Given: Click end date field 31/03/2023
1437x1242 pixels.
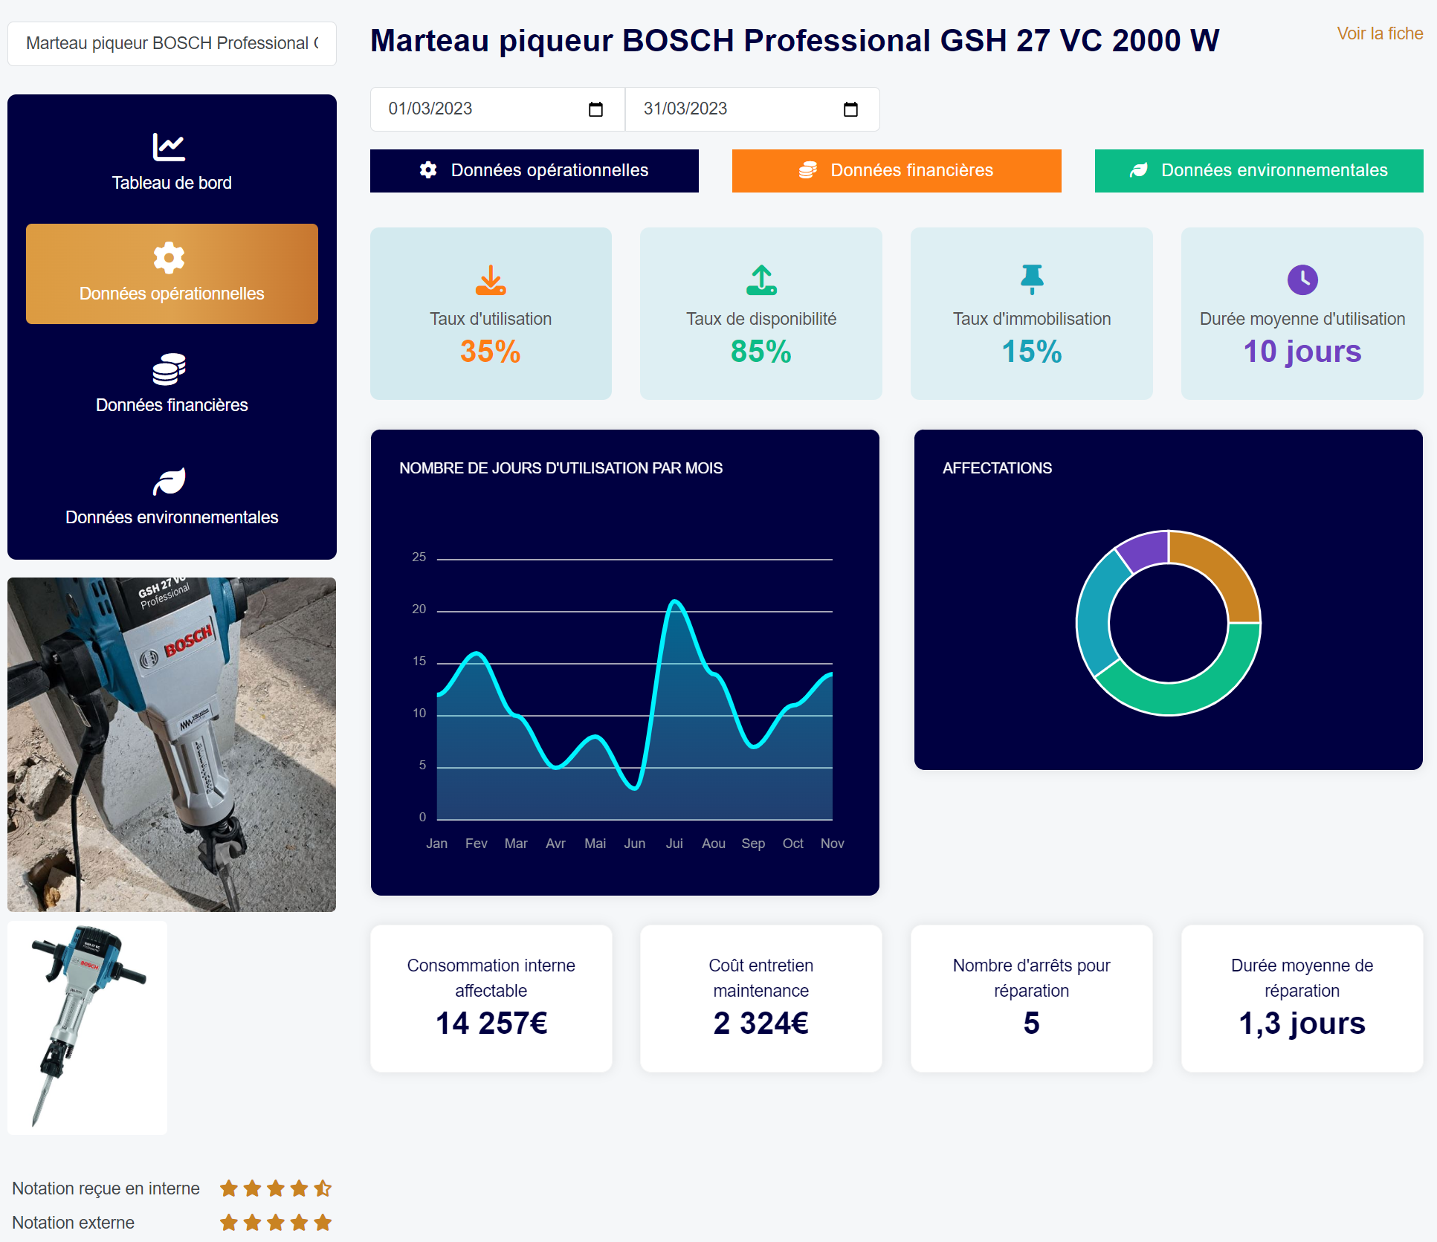Looking at the screenshot, I should click(x=752, y=109).
